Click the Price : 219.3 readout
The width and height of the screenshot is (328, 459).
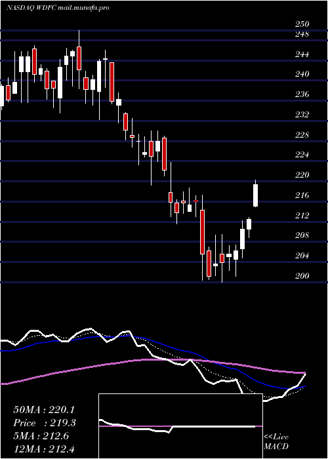(x=45, y=423)
